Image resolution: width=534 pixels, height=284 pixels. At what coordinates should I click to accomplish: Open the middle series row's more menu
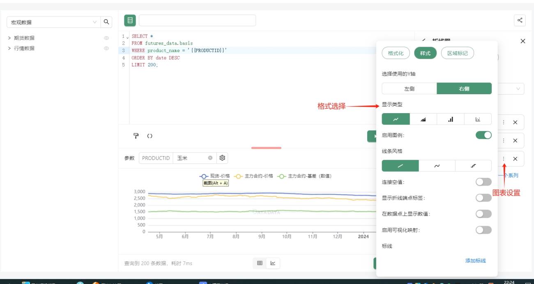tap(504, 141)
